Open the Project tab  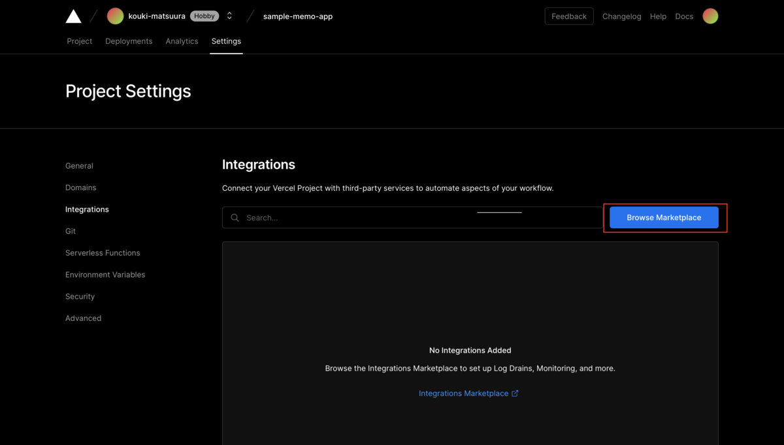point(80,41)
